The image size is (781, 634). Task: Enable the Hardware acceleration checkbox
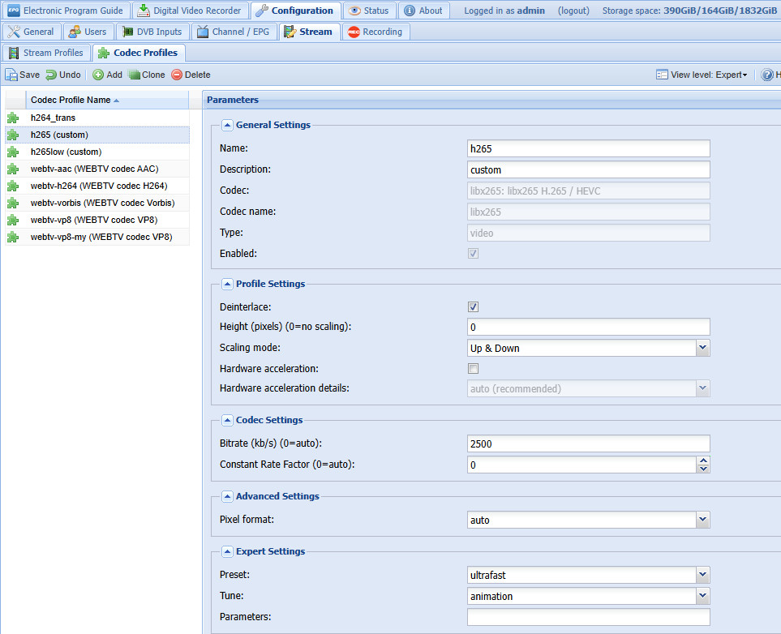point(474,369)
